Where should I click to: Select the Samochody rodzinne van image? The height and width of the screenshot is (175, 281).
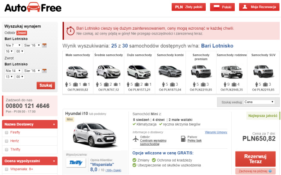(232, 72)
